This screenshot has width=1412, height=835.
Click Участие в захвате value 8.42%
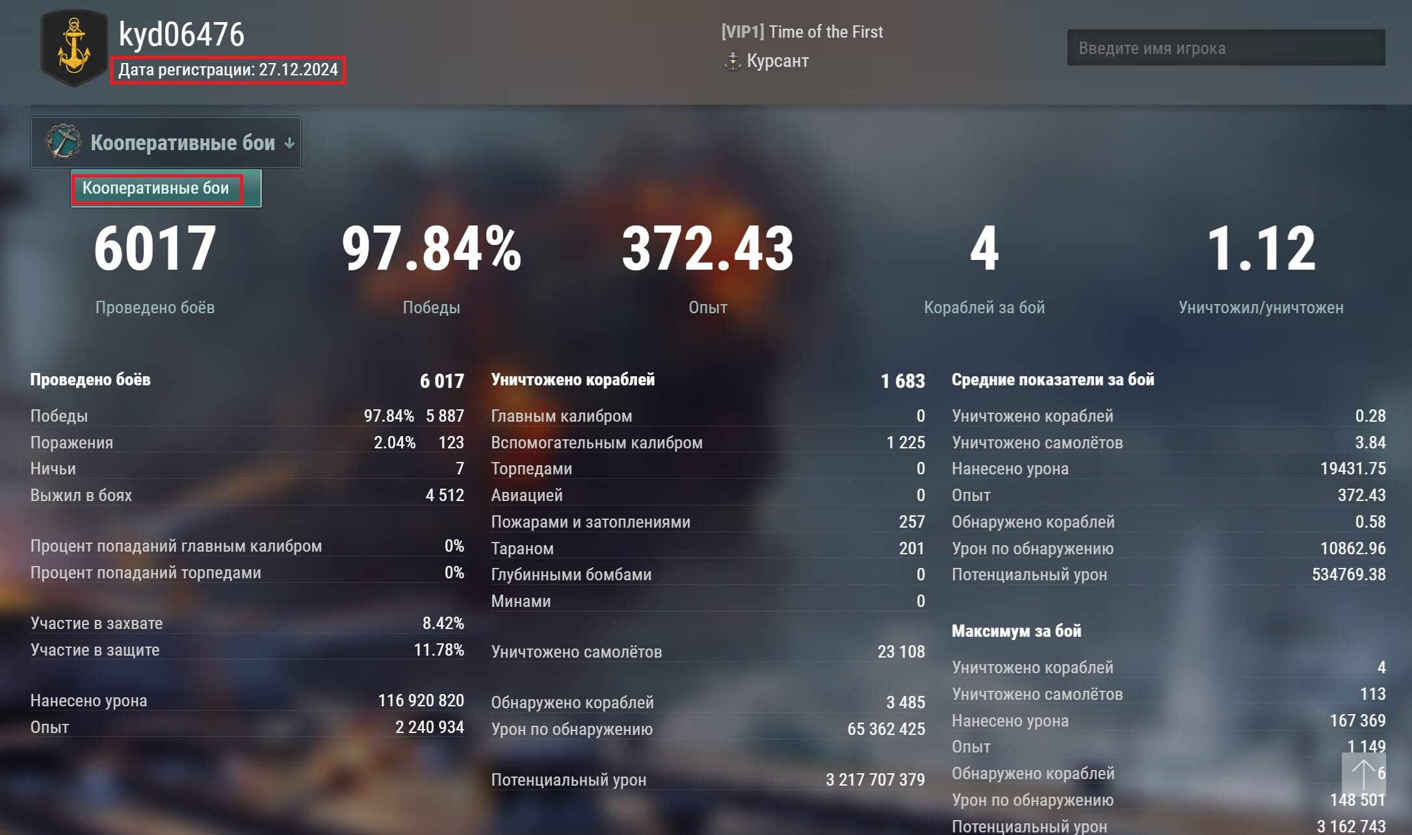pyautogui.click(x=443, y=623)
